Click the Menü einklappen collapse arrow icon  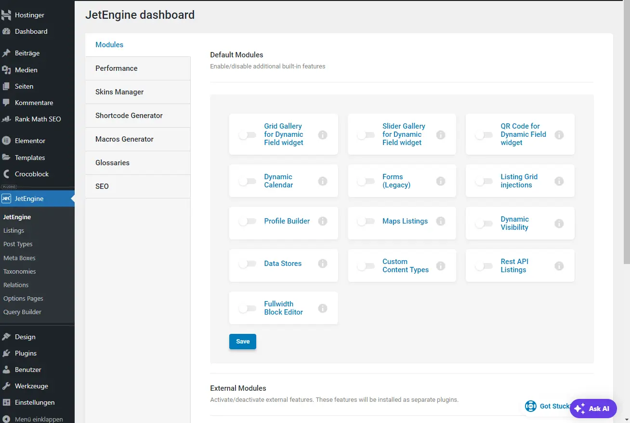click(6, 419)
